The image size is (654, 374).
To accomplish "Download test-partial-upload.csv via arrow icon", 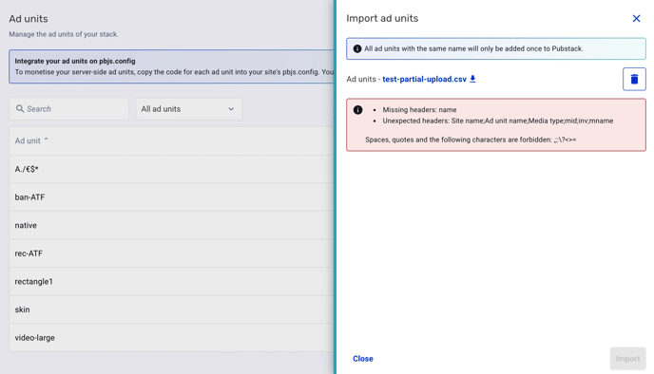I will coord(472,79).
